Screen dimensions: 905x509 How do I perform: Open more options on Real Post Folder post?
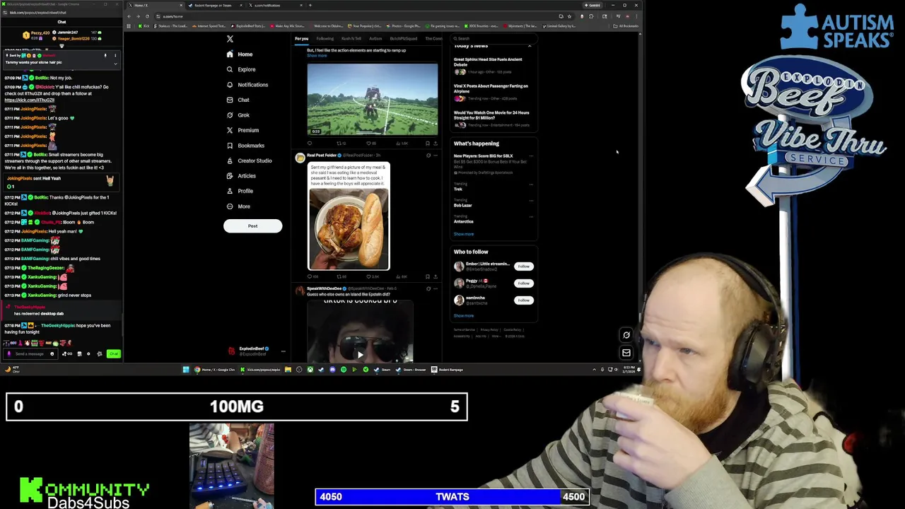(x=436, y=155)
